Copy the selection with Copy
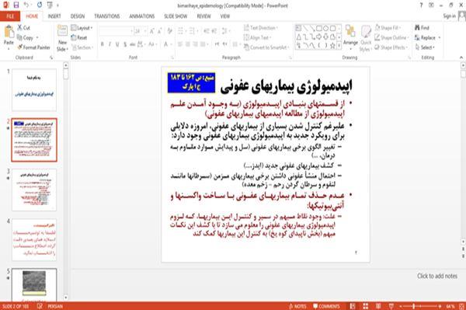The image size is (466, 310). click(26, 38)
